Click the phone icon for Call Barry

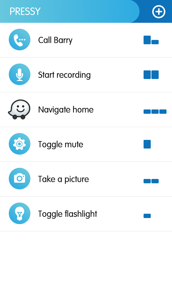point(20,40)
